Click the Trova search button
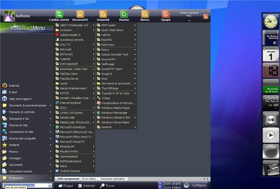This screenshot has height=189, width=280. (x=107, y=186)
